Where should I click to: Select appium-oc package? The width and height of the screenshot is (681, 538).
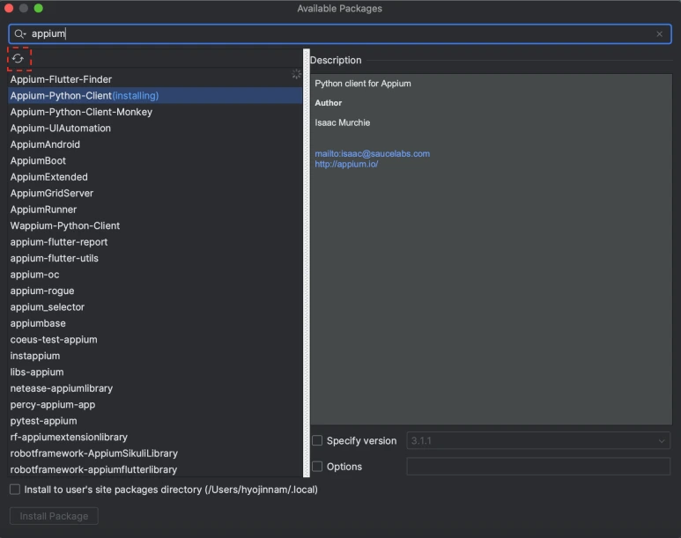click(155, 275)
